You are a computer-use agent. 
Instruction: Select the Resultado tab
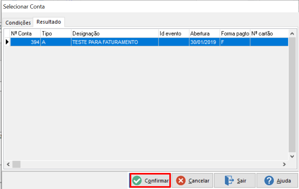click(x=49, y=22)
